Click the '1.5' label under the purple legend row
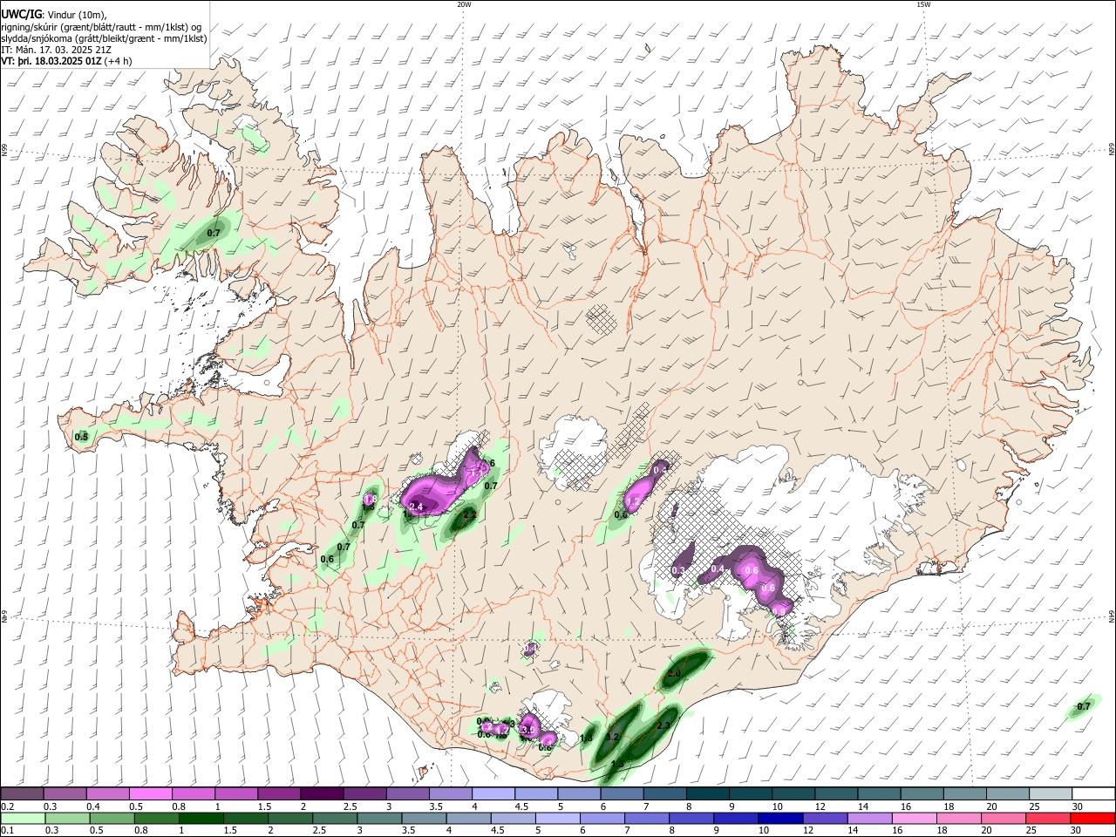Viewport: 1116px width, 837px height. (264, 806)
